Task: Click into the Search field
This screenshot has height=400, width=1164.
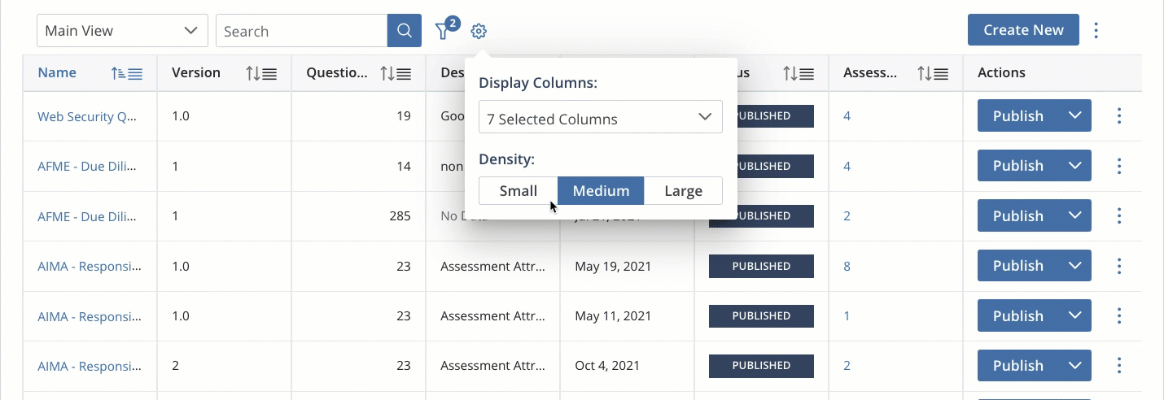Action: coord(301,31)
